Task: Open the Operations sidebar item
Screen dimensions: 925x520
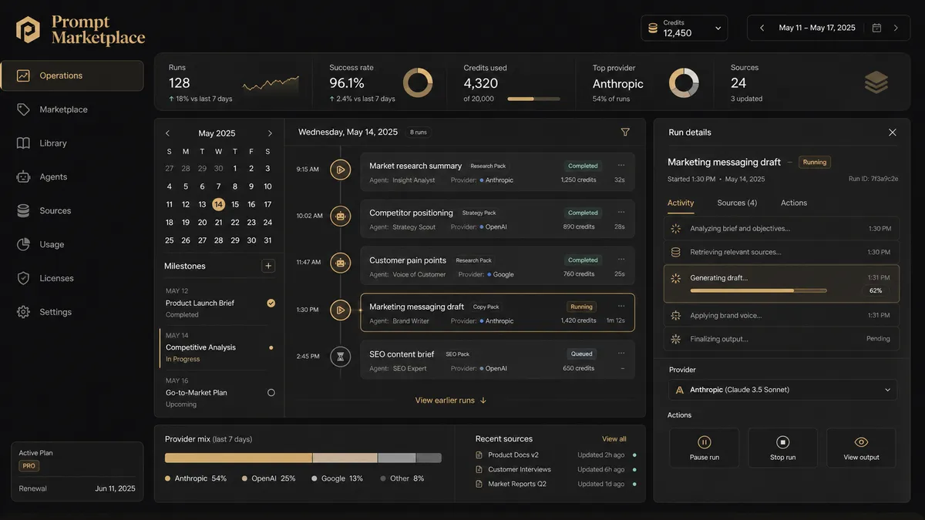Action: click(72, 75)
